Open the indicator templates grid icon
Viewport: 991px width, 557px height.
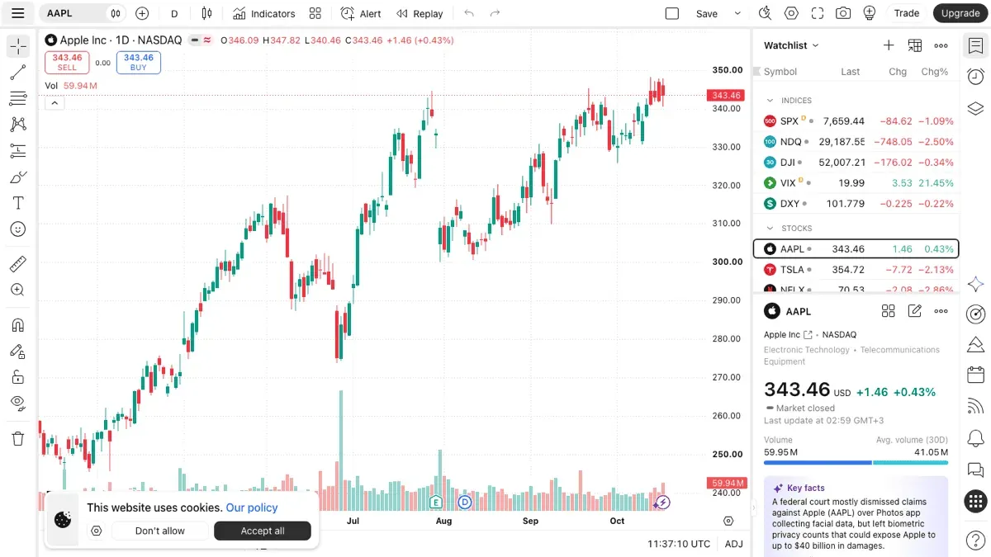tap(315, 13)
